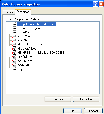
Task: Open codec Properties button below the list
Action: click(86, 99)
